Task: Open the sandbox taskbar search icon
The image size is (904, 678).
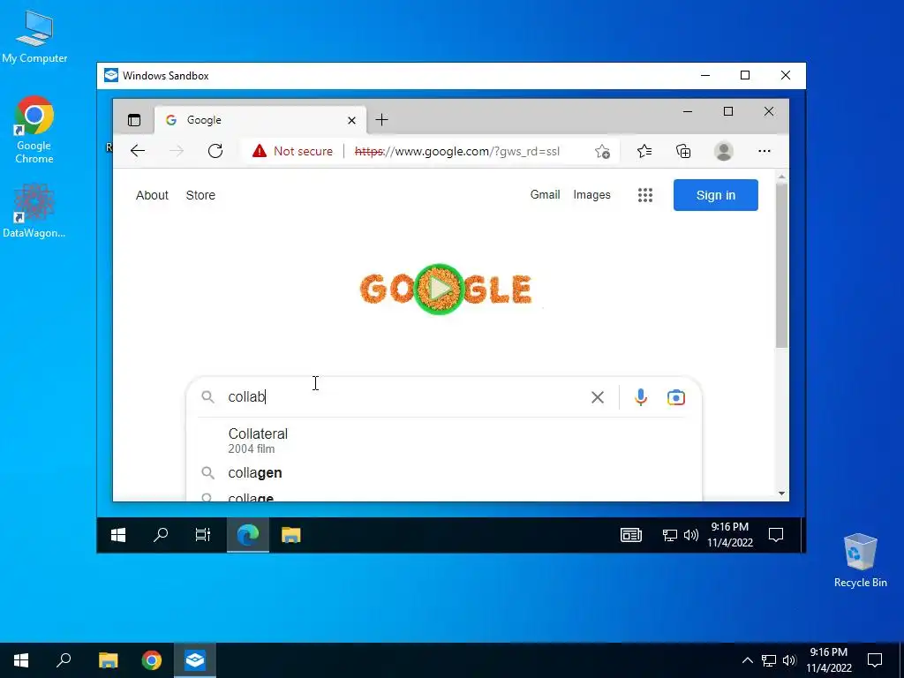Action: [161, 535]
